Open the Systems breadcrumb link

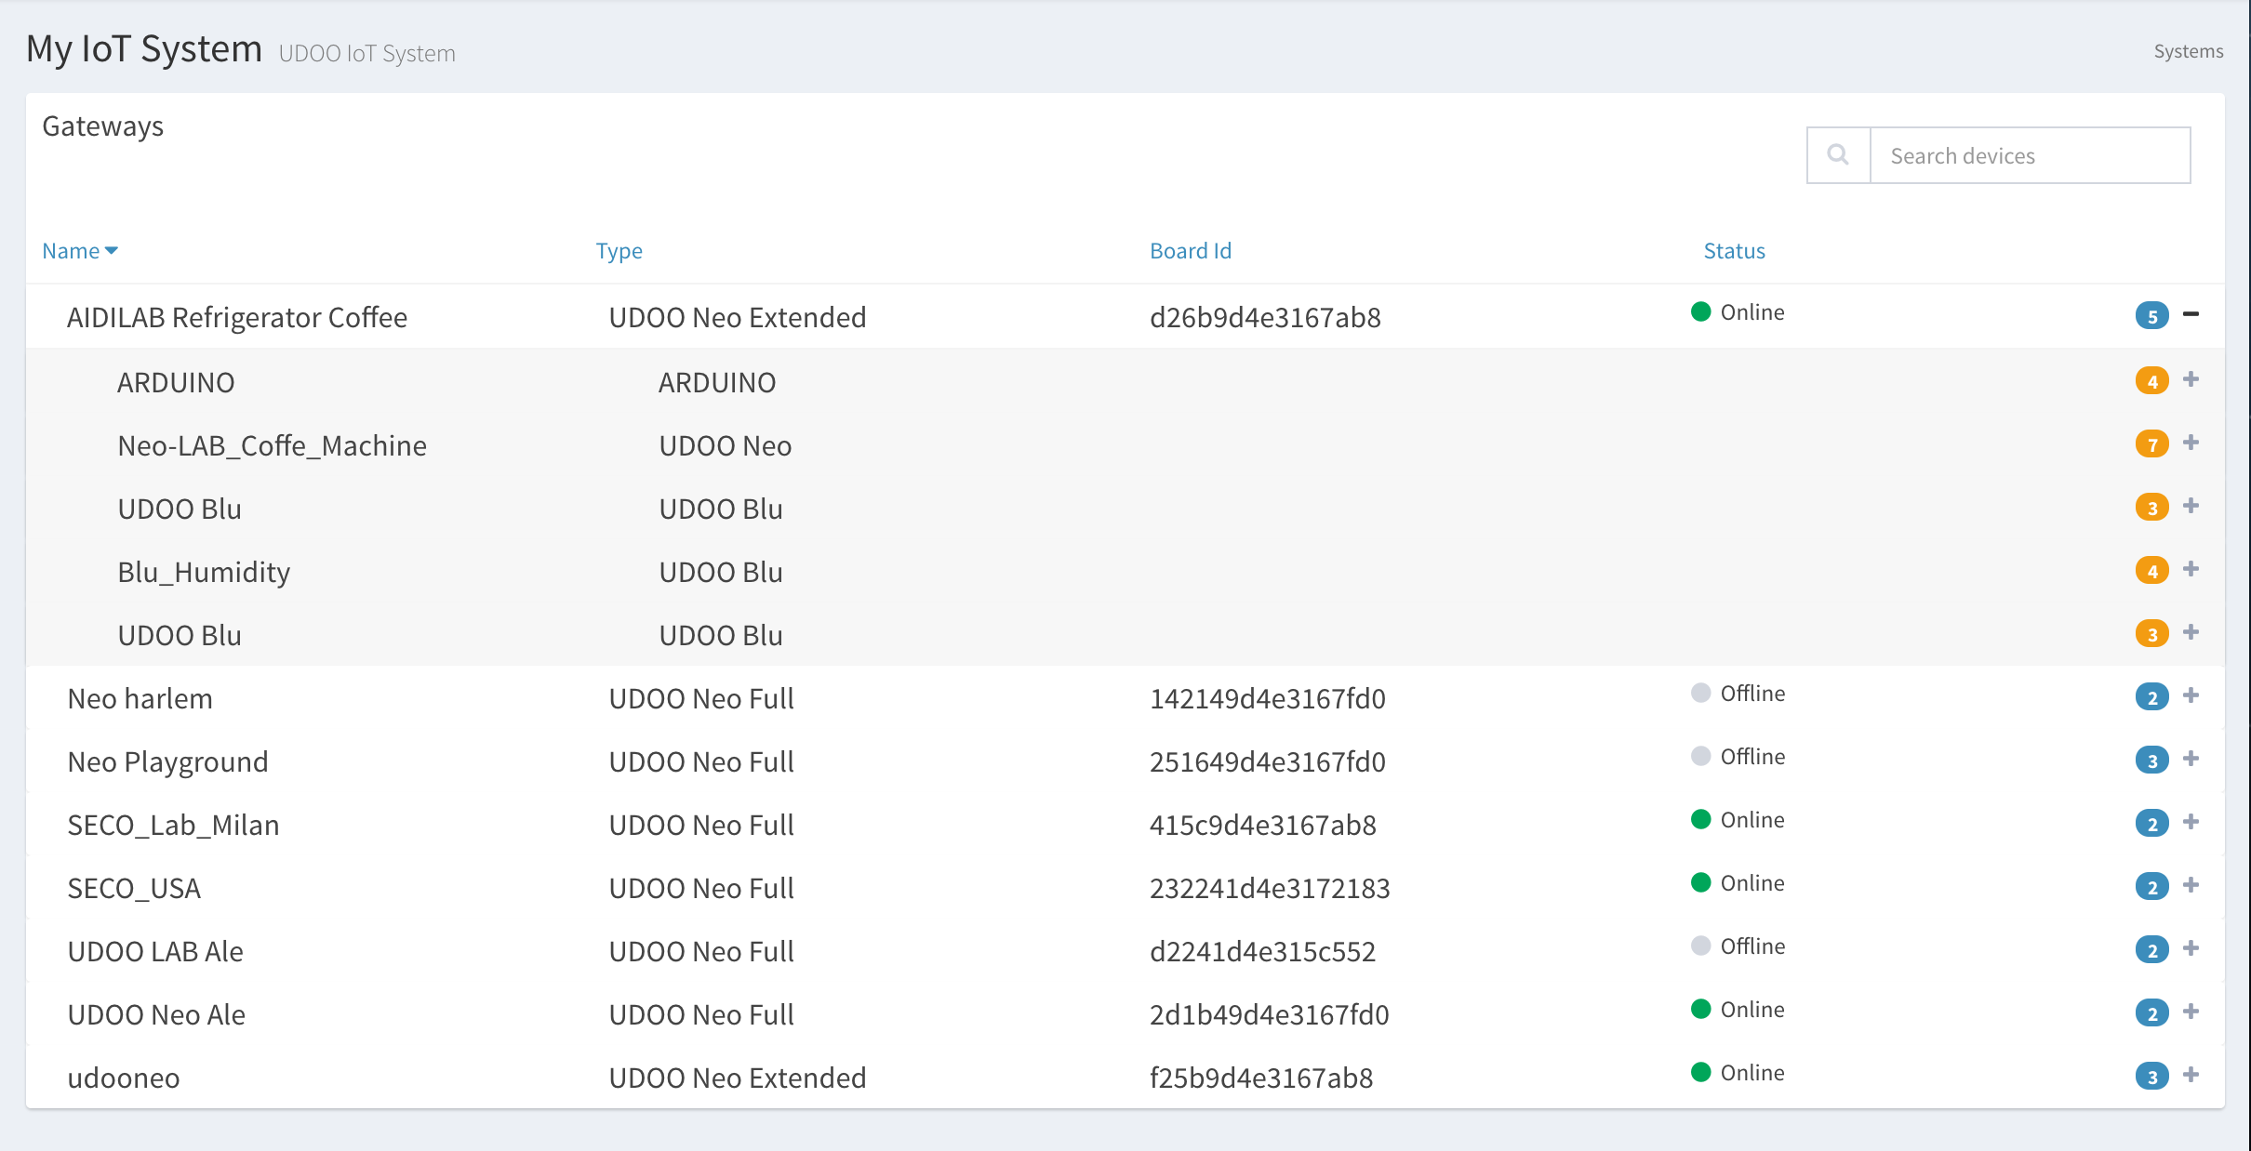(2188, 51)
